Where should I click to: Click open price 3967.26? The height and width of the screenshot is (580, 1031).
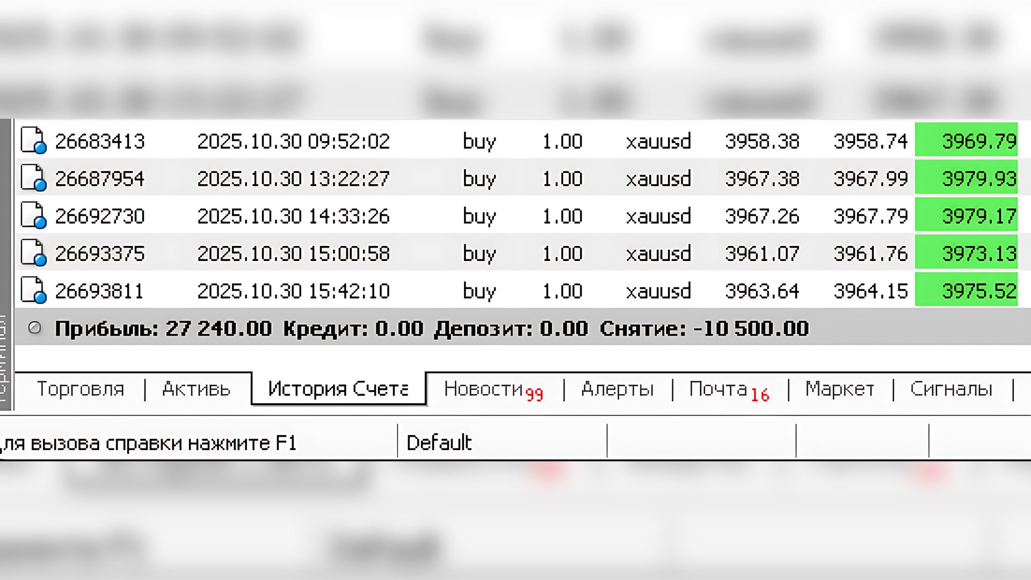pyautogui.click(x=763, y=216)
